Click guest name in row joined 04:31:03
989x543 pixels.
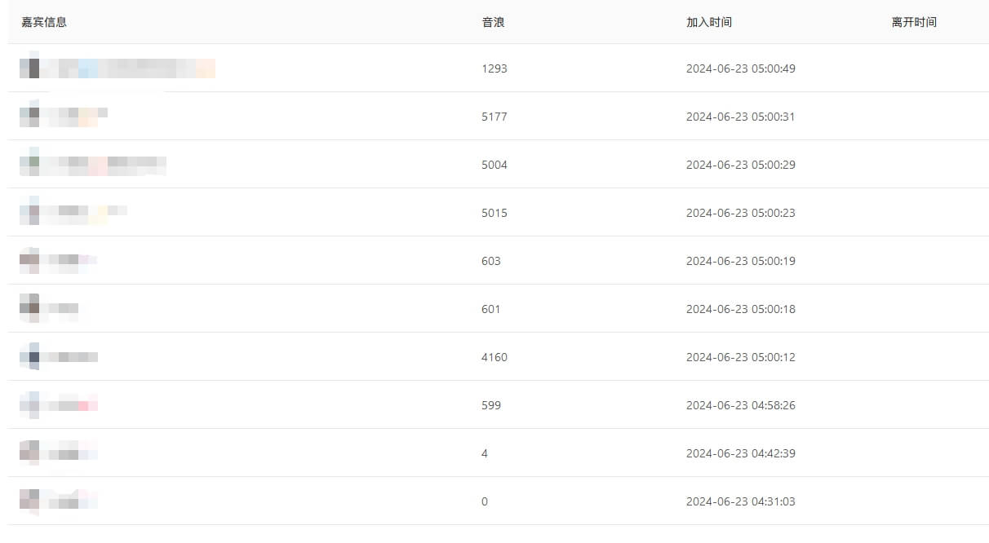click(x=73, y=501)
